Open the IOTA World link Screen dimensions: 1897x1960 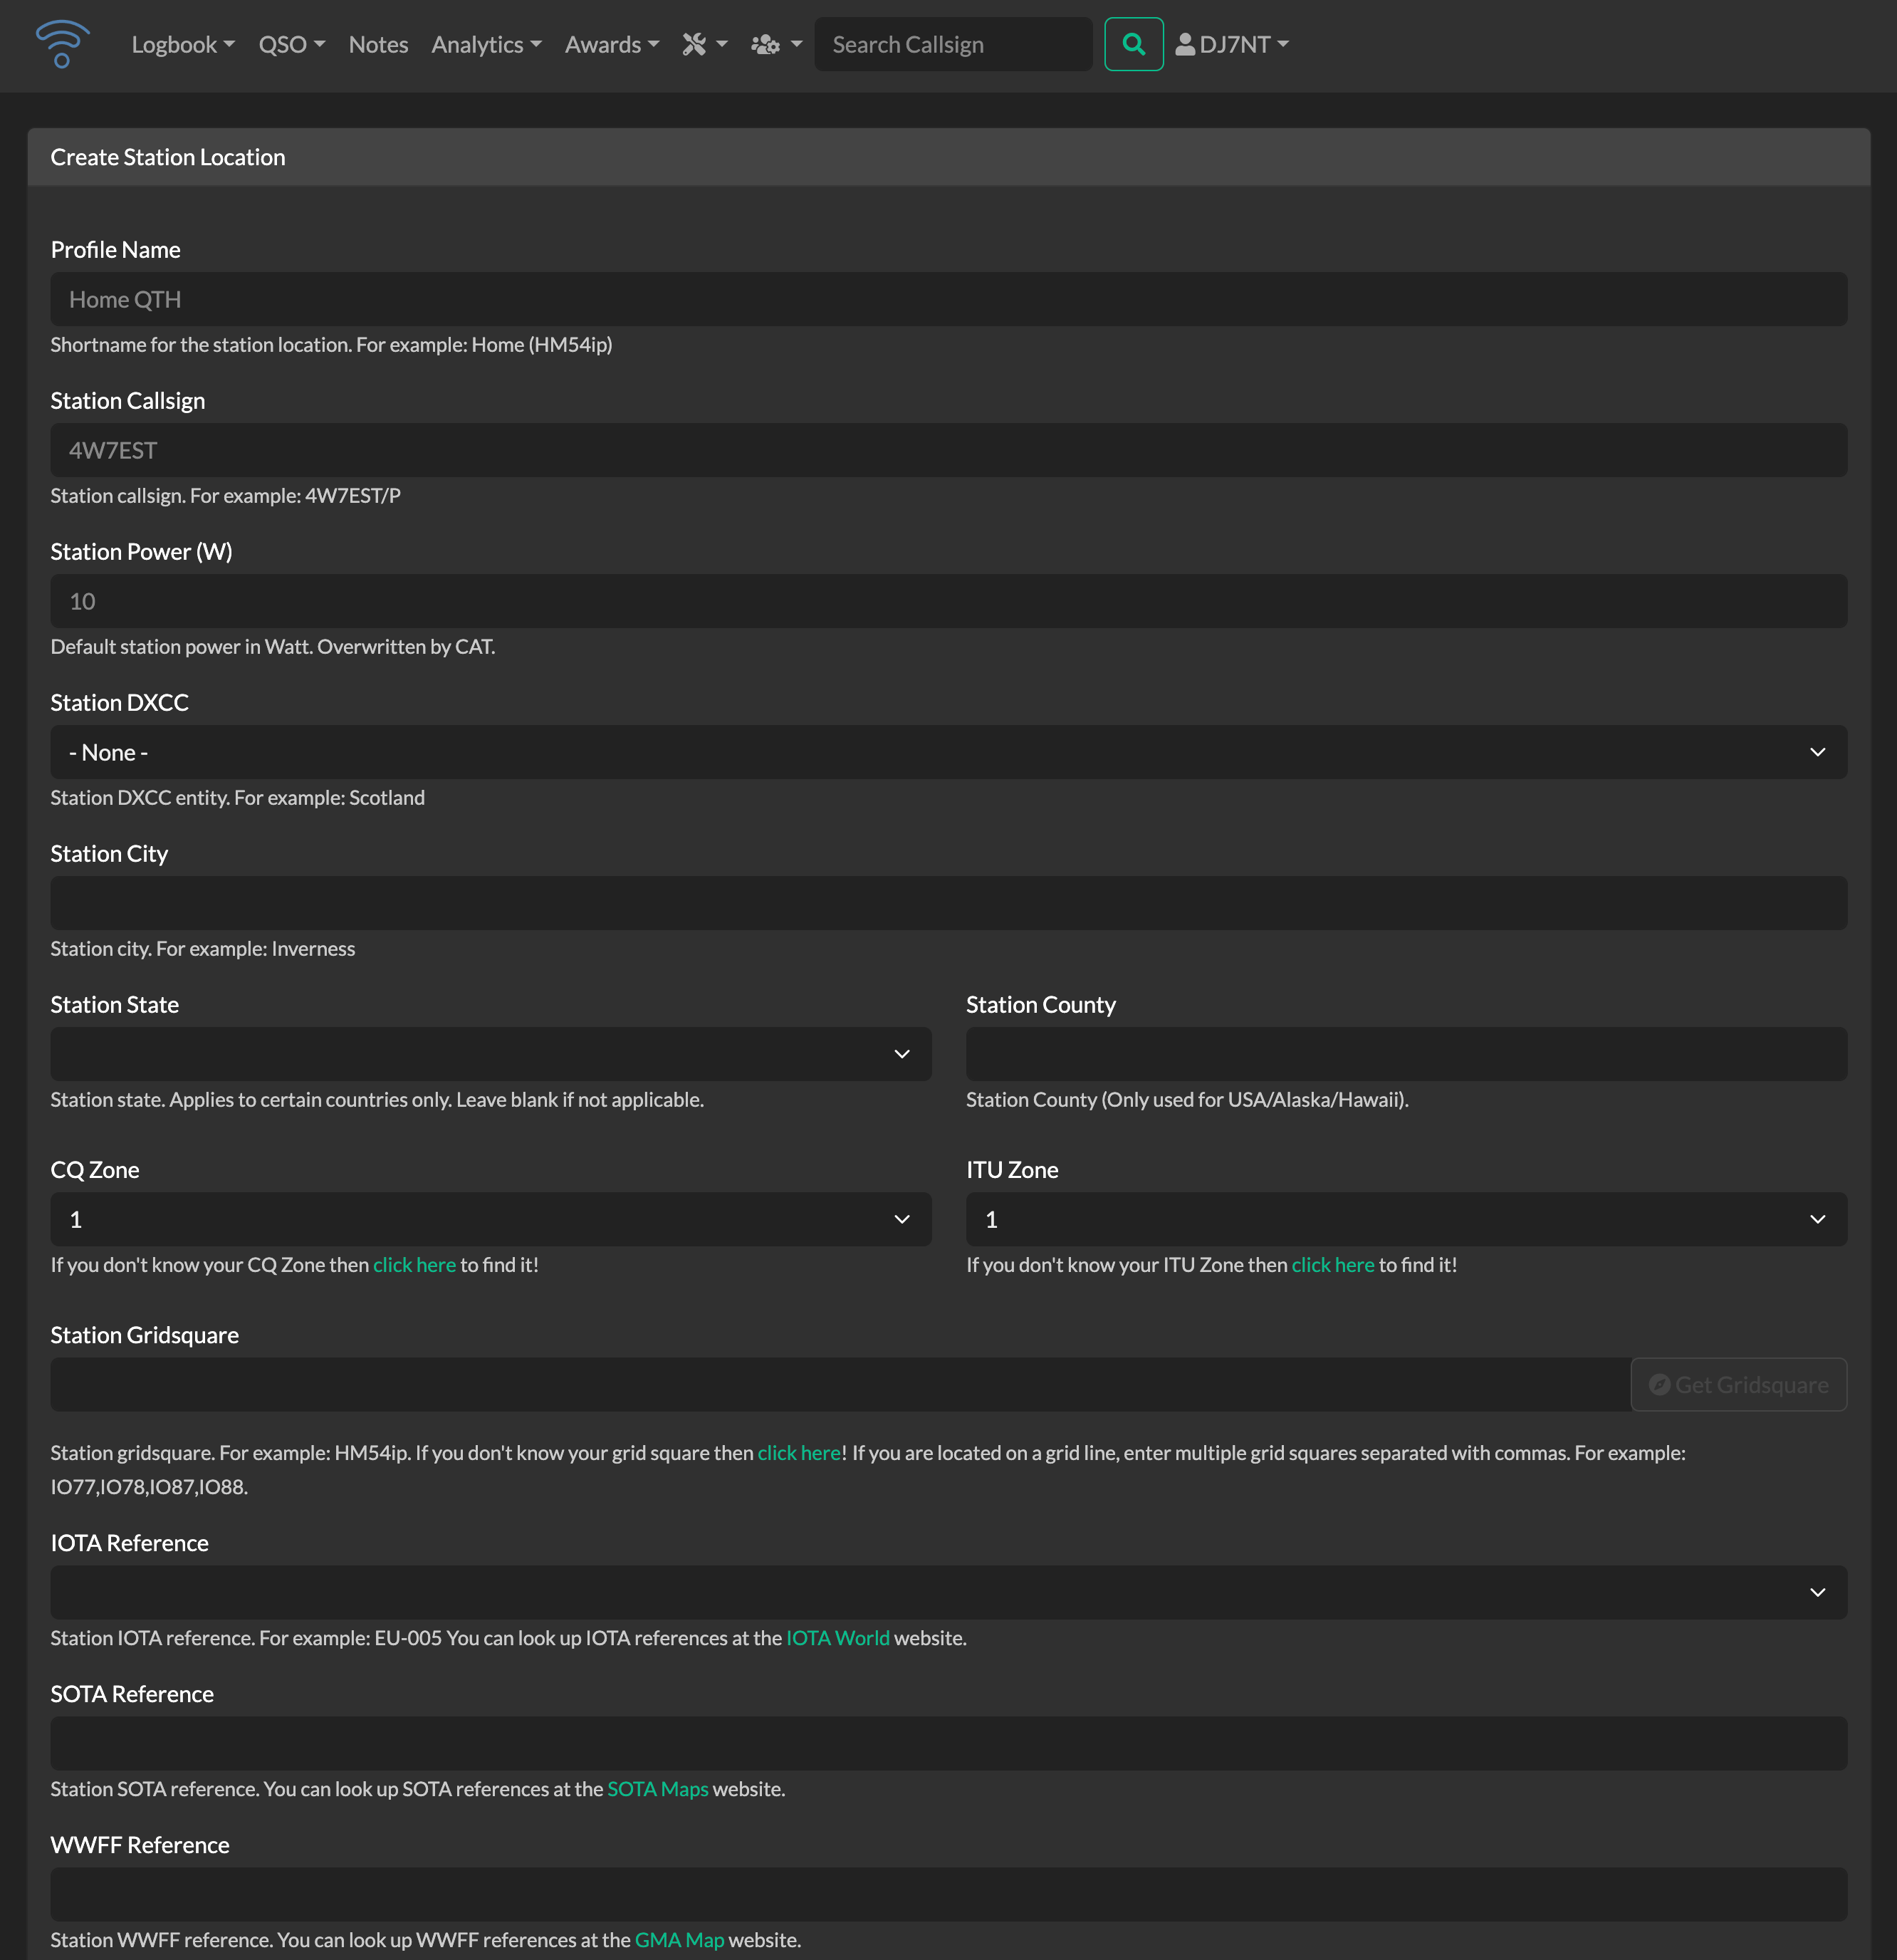click(x=837, y=1638)
